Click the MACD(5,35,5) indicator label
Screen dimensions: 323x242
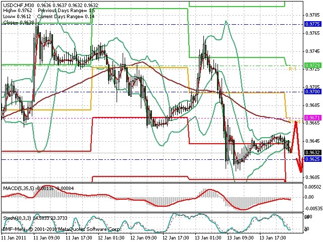click(x=19, y=188)
